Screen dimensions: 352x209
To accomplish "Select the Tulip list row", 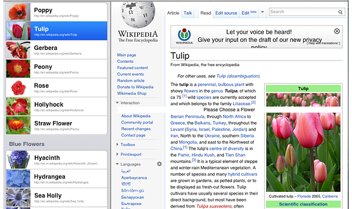I will 56,31.
